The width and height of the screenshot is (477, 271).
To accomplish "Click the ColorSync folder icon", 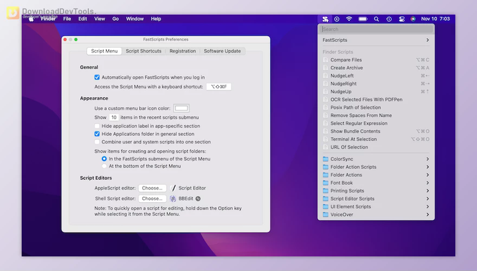I will point(326,159).
